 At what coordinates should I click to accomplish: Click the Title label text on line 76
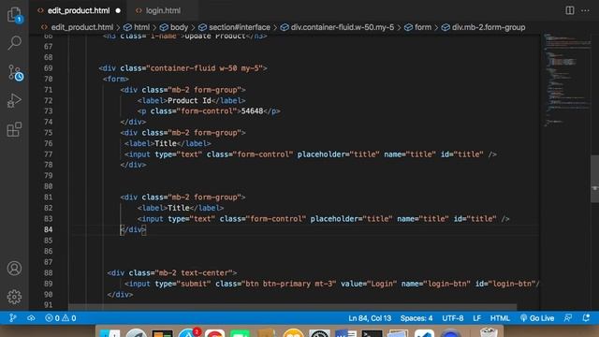pos(166,143)
